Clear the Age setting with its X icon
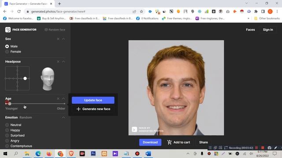Image resolution: width=282 pixels, height=158 pixels. click(58, 98)
